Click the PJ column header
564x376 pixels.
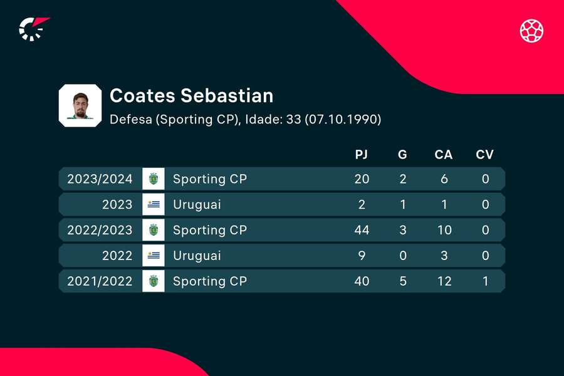point(362,155)
